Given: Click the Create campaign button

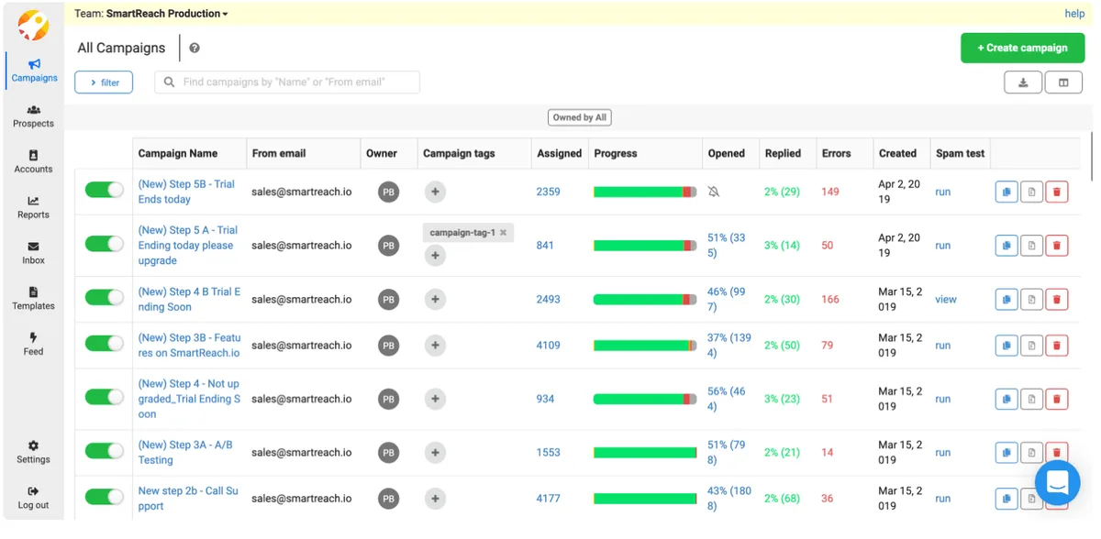Looking at the screenshot, I should [1022, 48].
